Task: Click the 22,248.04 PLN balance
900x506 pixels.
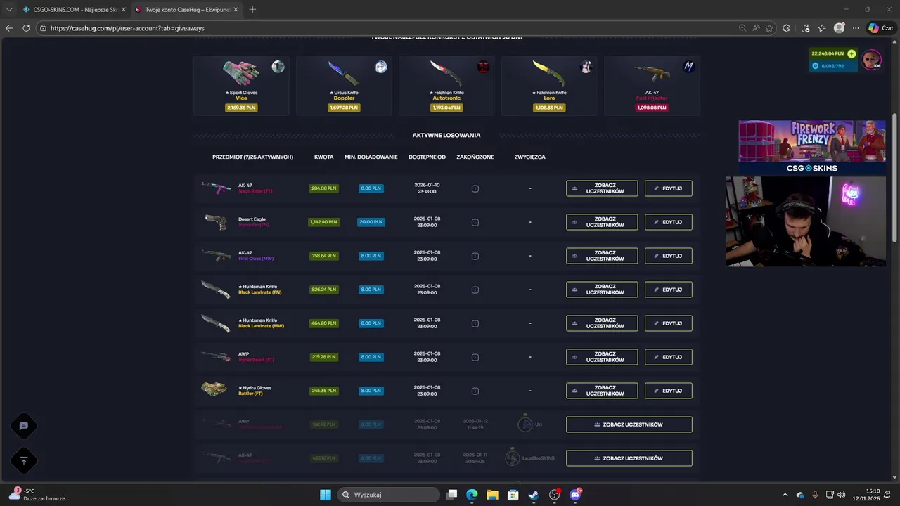Action: click(828, 53)
